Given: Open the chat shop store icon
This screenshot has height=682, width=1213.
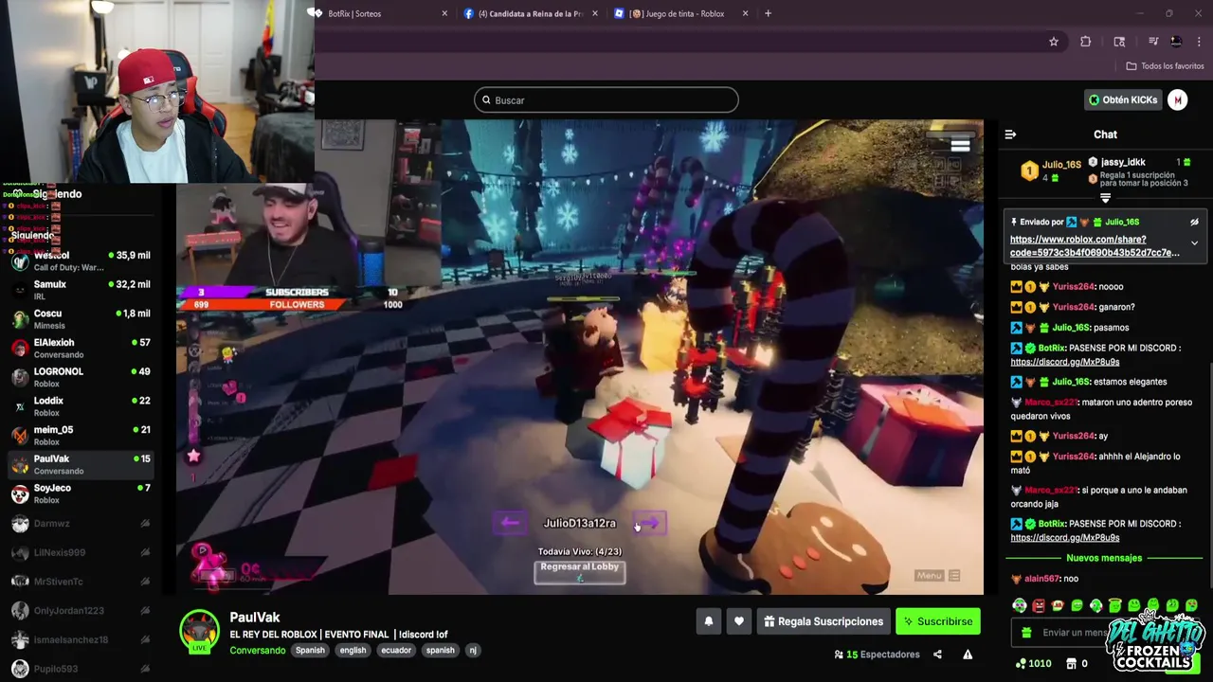Looking at the screenshot, I should (x=1072, y=664).
